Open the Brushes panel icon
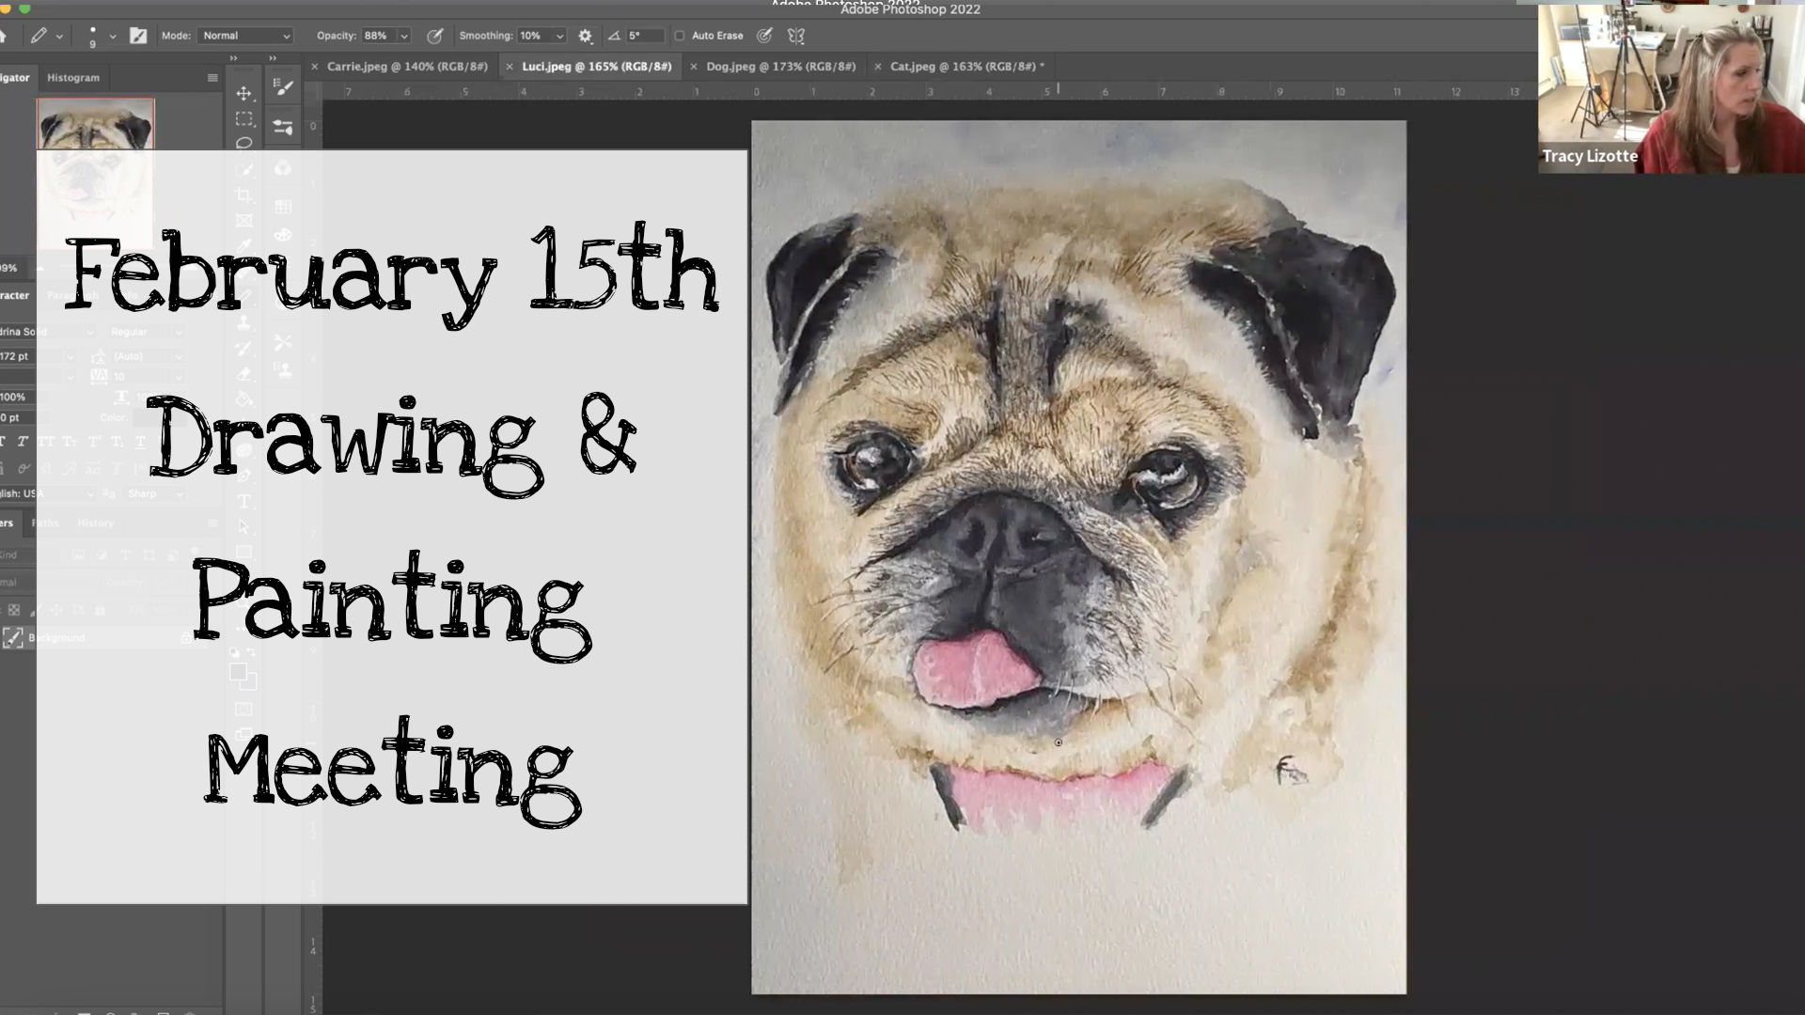 (x=283, y=87)
